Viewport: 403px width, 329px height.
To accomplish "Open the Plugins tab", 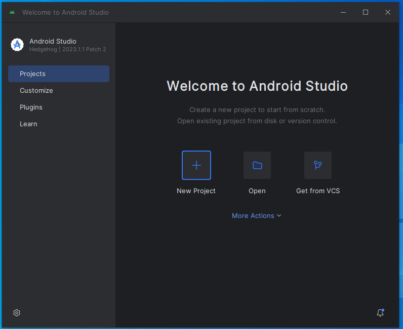I will [x=59, y=107].
